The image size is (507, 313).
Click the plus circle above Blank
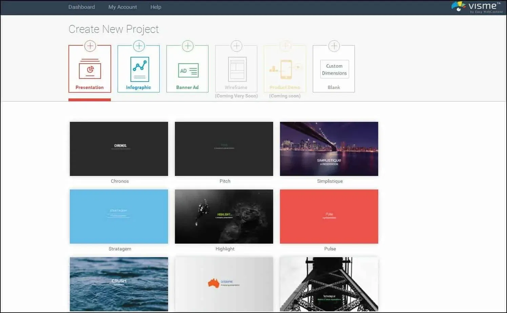tap(334, 46)
